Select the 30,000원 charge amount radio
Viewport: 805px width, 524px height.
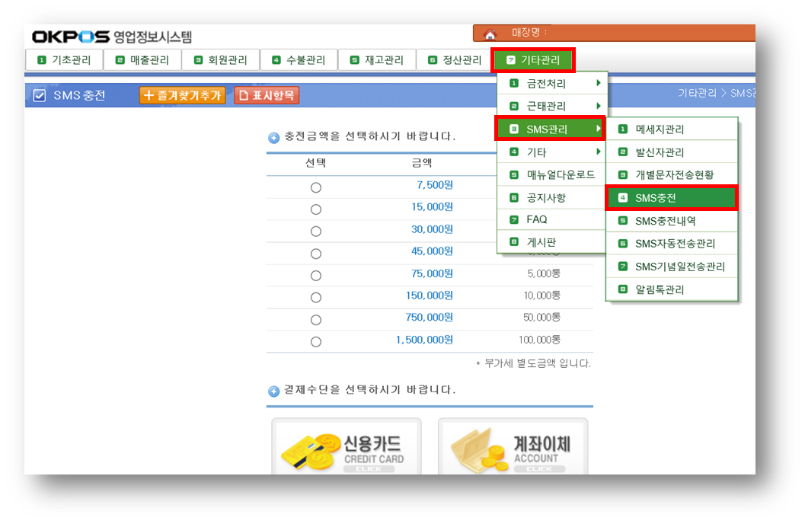point(316,231)
